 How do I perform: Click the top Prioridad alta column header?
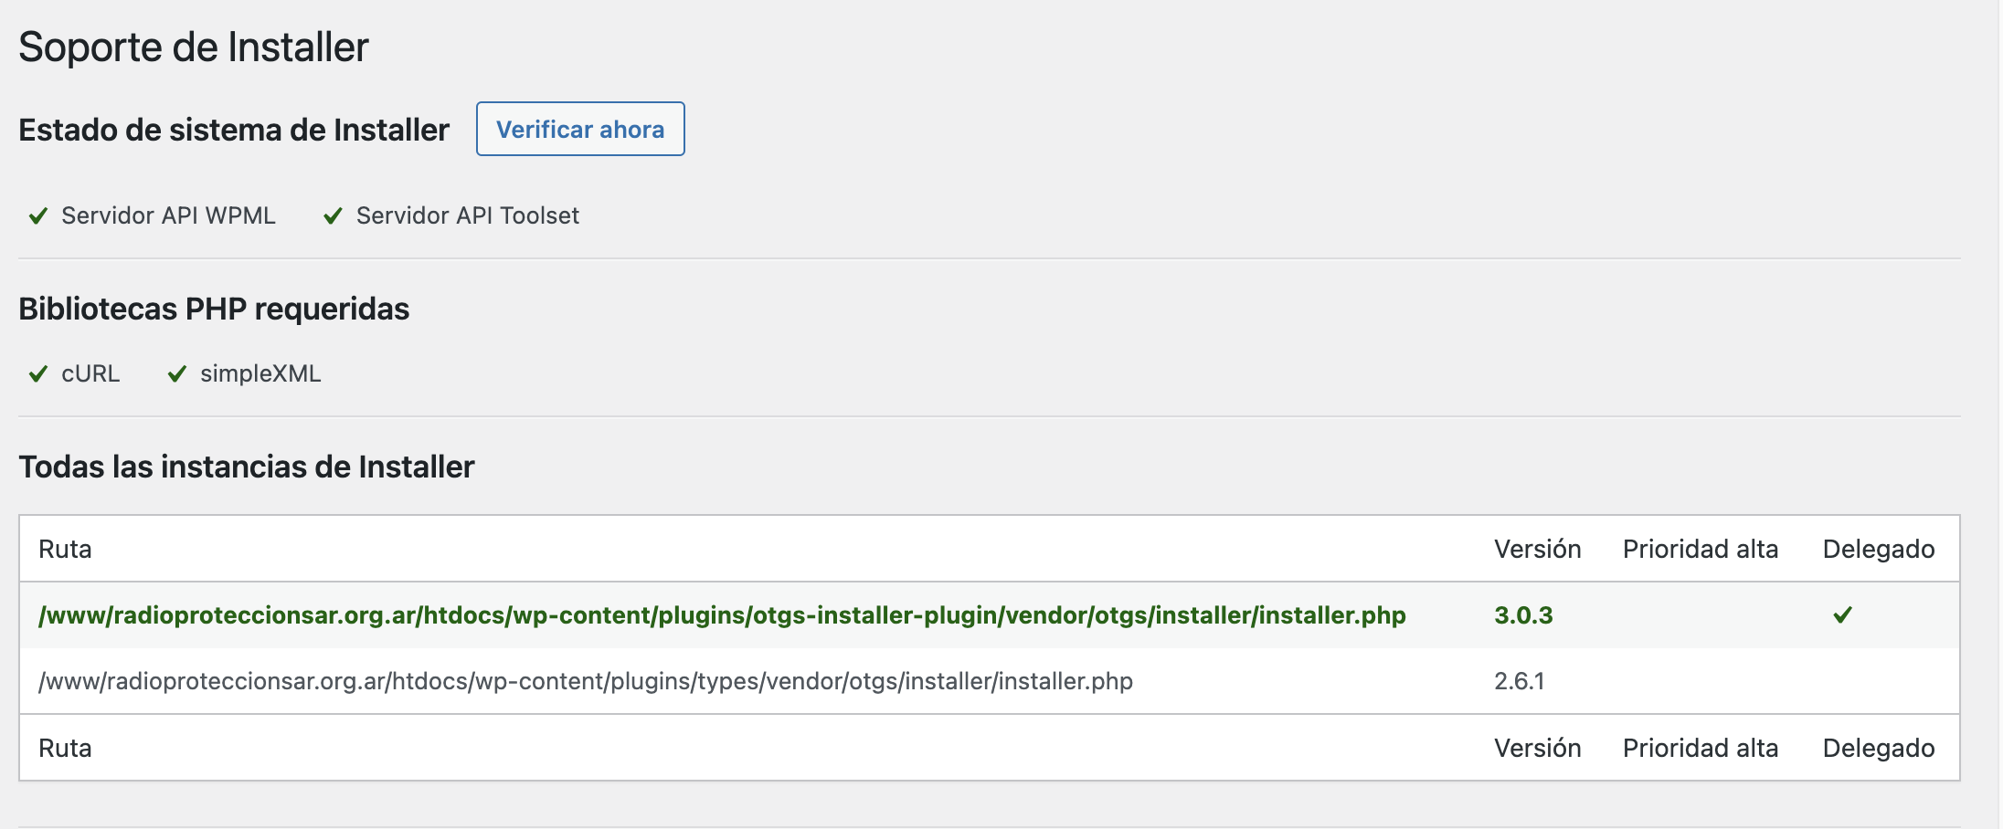coord(1701,550)
